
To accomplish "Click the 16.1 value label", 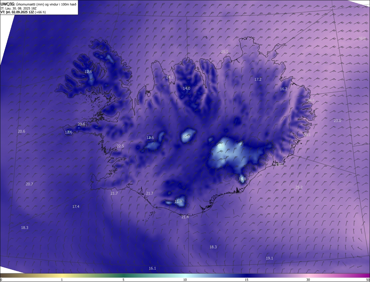I will click(152, 268).
